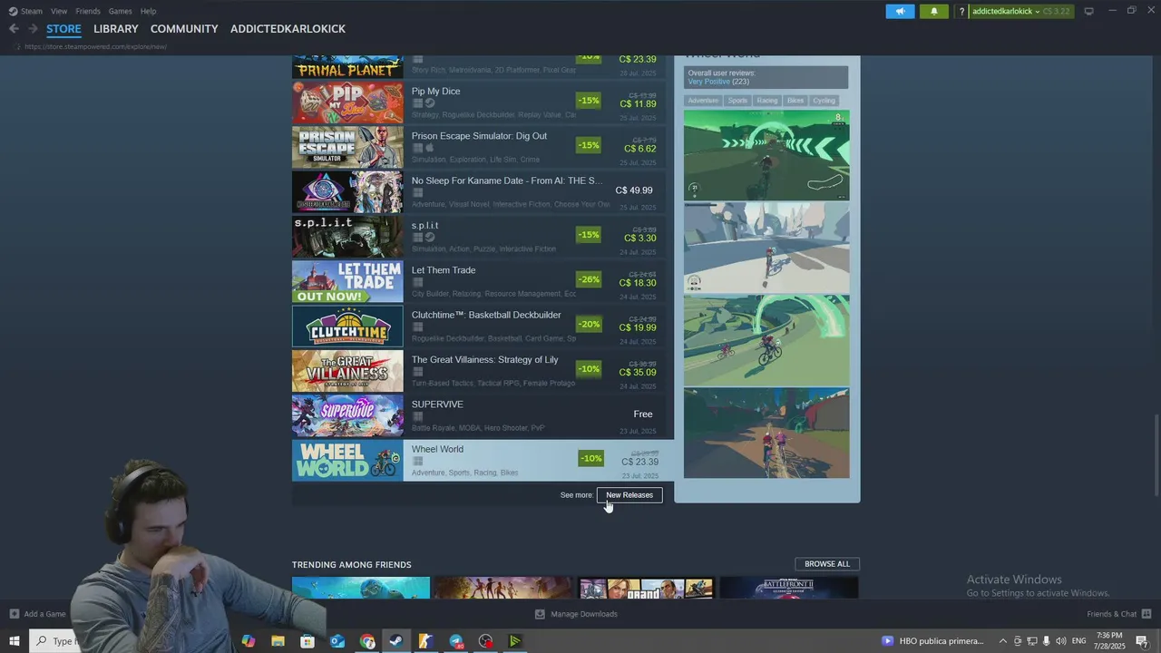Open the Windows Start button

click(x=15, y=641)
